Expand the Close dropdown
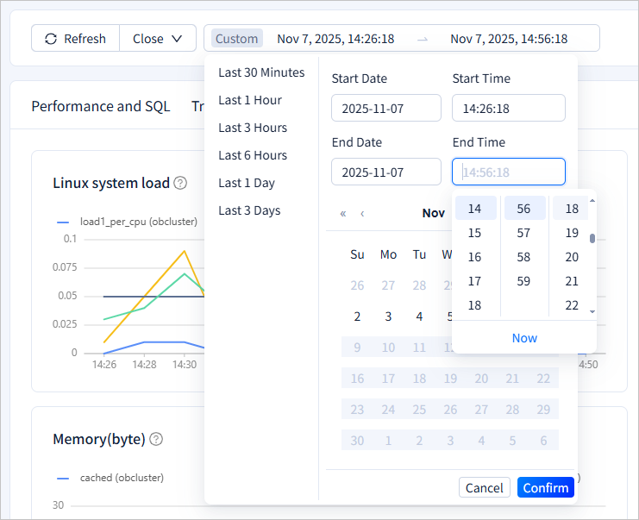This screenshot has width=639, height=520. 158,39
